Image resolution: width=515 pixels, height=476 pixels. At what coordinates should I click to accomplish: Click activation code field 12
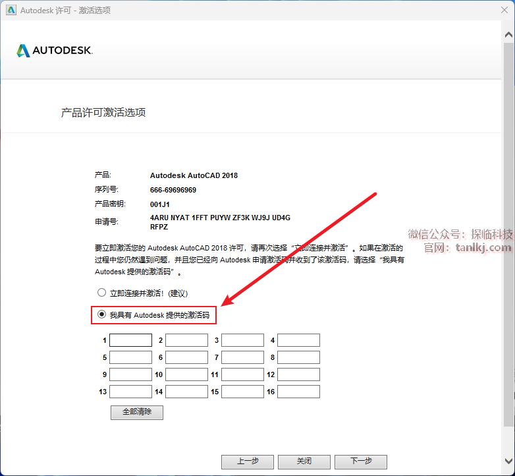298,374
